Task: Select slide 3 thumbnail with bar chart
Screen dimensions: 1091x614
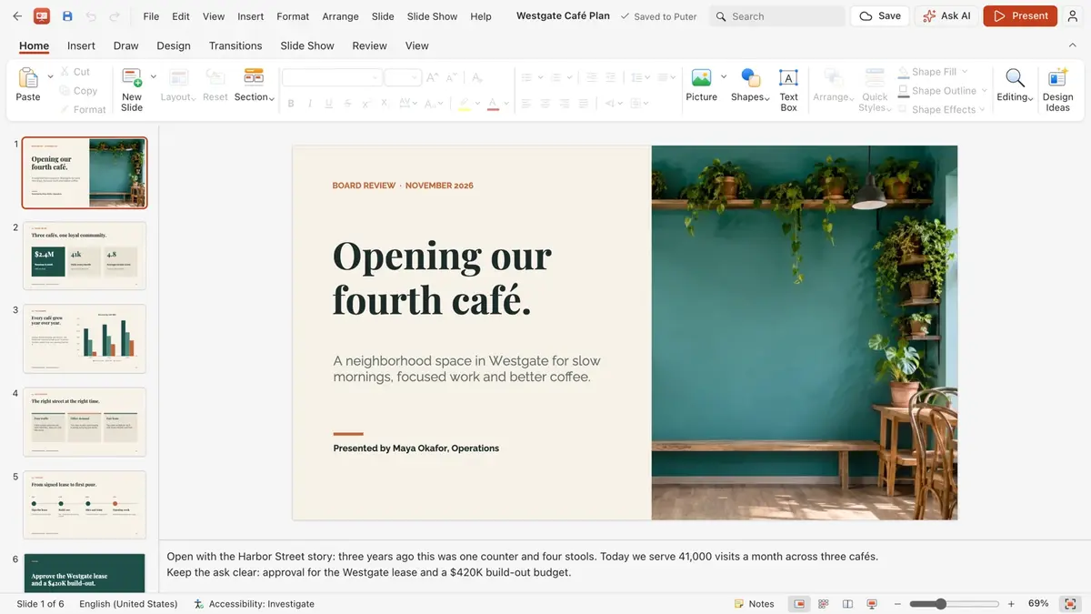Action: pos(85,338)
